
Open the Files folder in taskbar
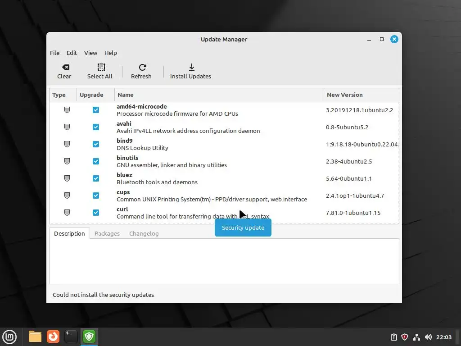pos(35,337)
